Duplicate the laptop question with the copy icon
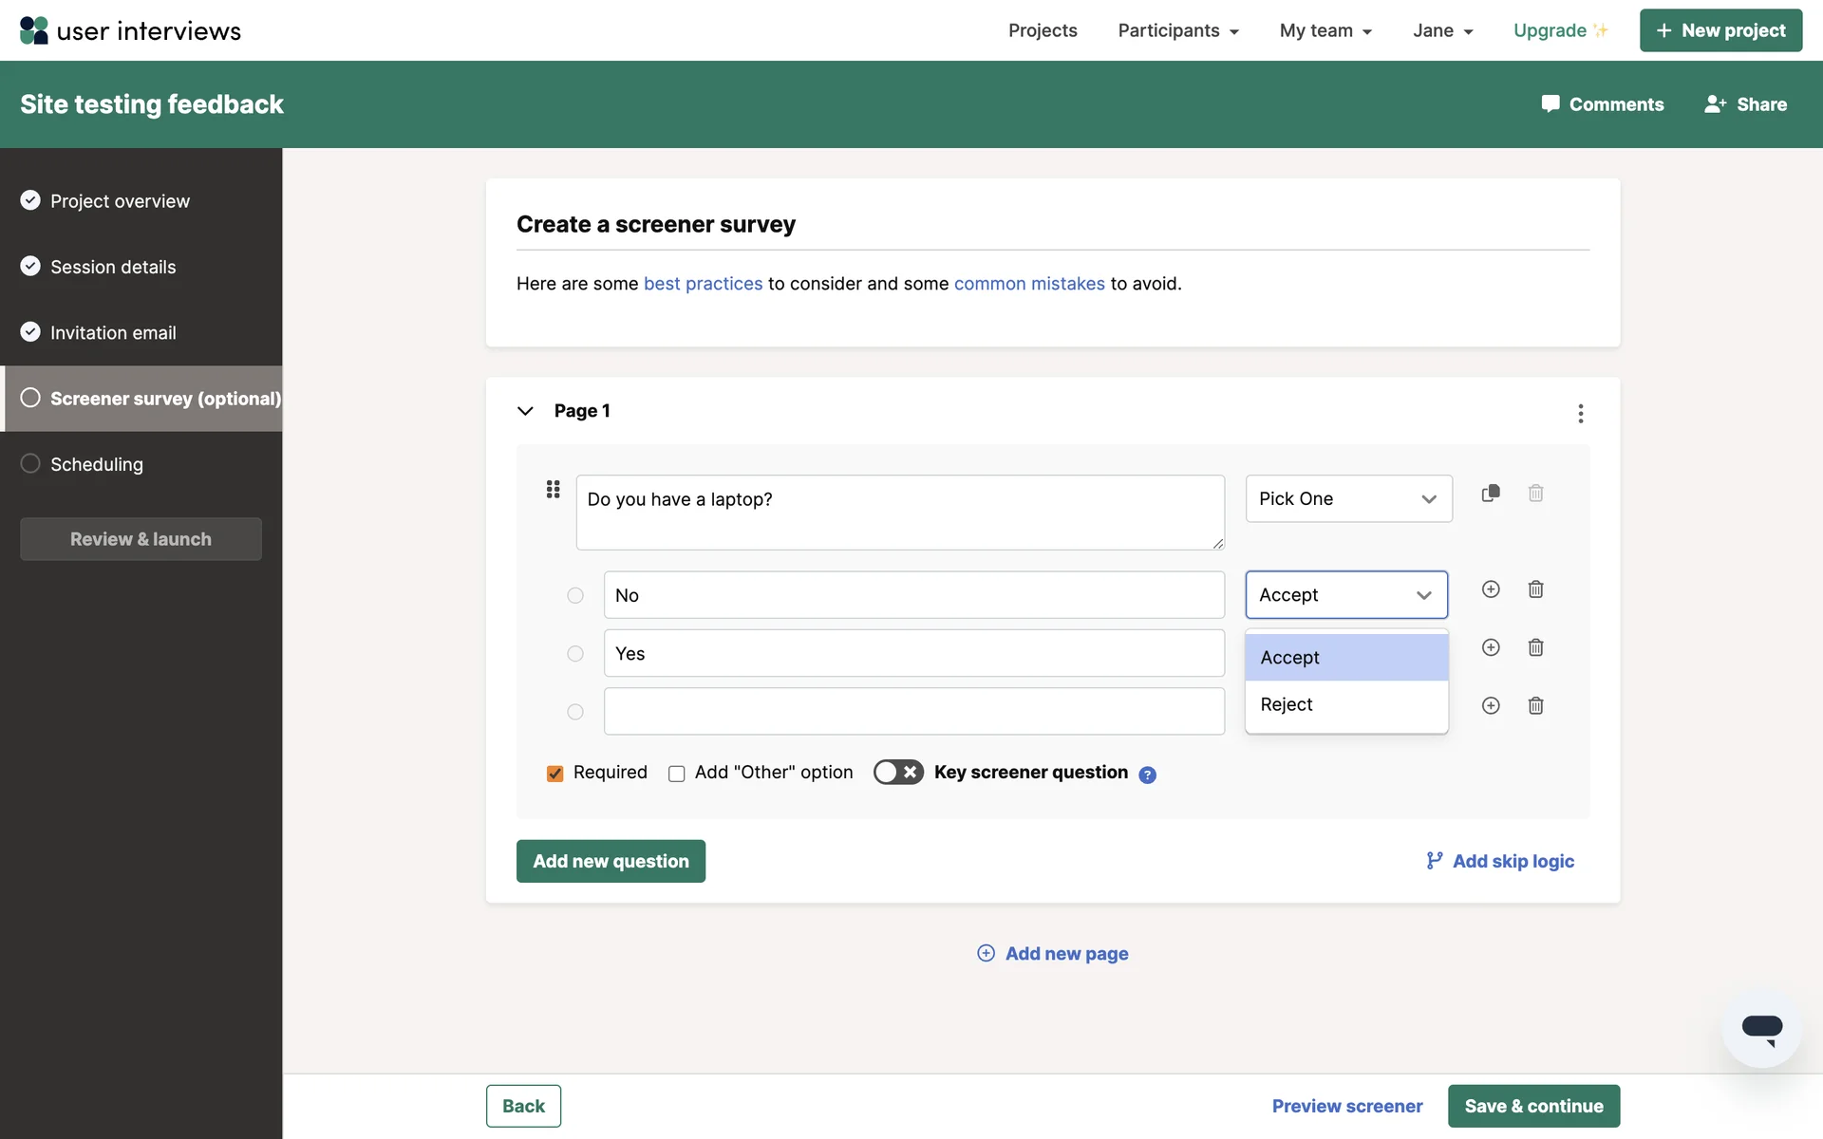Screen dimensions: 1823x1139 (x=1491, y=494)
